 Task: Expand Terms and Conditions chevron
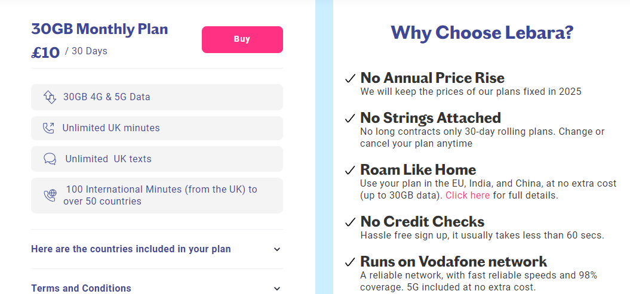coord(277,289)
